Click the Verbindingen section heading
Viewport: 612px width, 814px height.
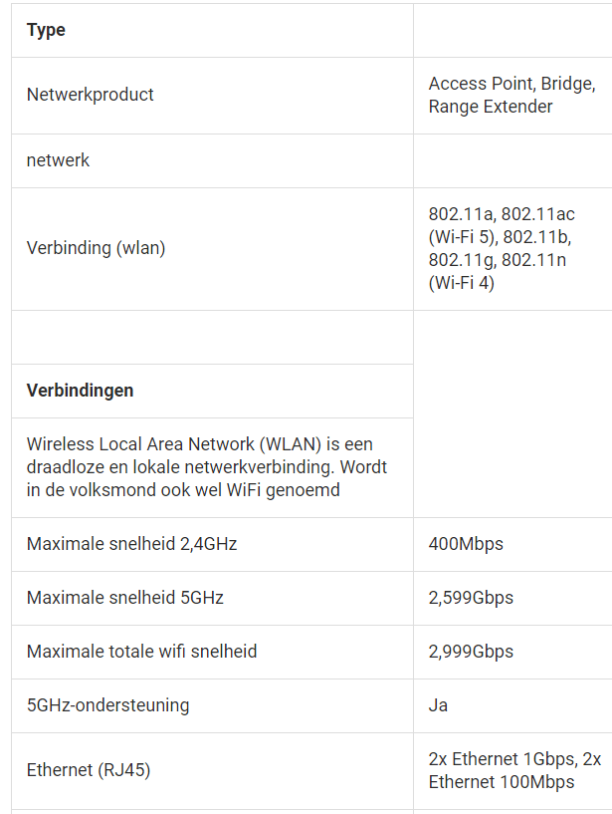tap(80, 391)
